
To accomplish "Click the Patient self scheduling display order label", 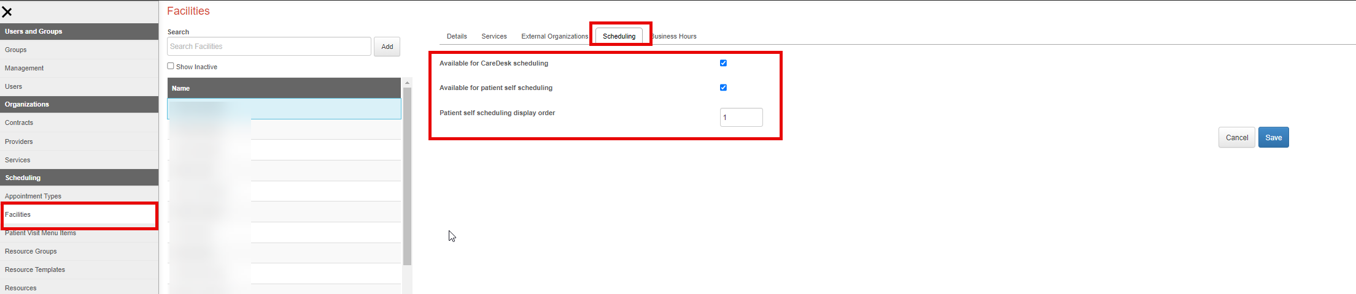I will coord(497,113).
